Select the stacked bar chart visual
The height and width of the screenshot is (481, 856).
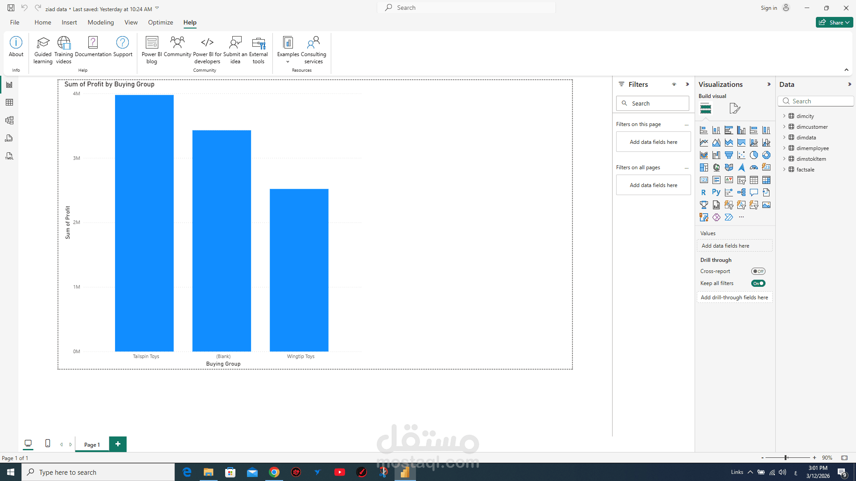[704, 130]
